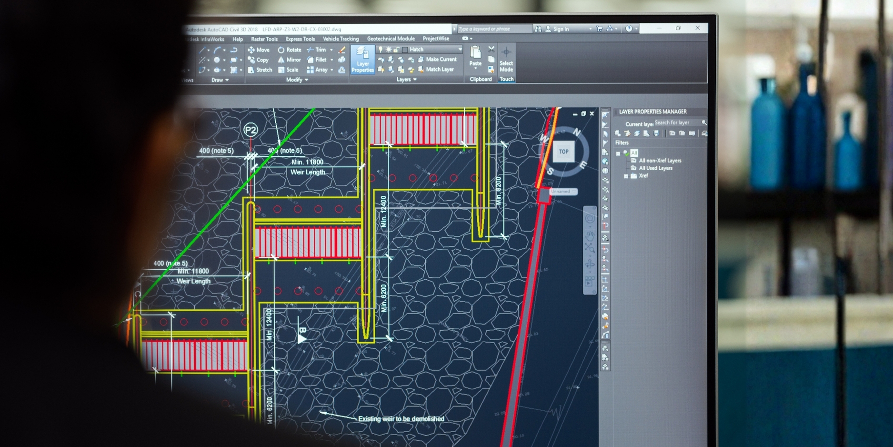
Task: Activate the Mirror tool
Action: click(289, 60)
